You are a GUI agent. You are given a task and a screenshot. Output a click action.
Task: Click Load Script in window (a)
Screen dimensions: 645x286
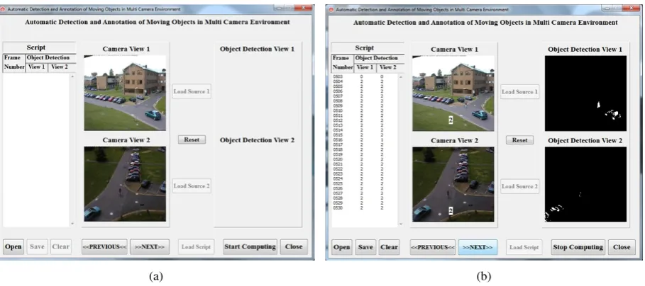click(x=197, y=246)
